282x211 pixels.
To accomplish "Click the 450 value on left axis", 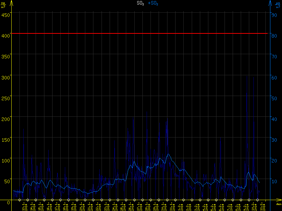I will (x=5, y=15).
